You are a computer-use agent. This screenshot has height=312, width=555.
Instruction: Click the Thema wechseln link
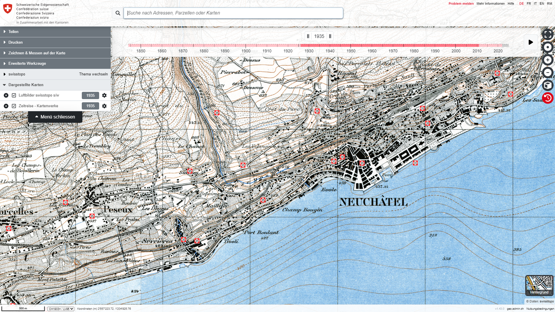tap(94, 74)
